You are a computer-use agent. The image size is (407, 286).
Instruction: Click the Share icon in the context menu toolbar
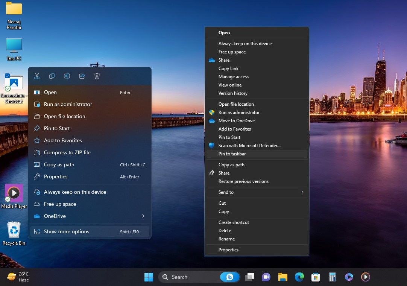pyautogui.click(x=82, y=76)
